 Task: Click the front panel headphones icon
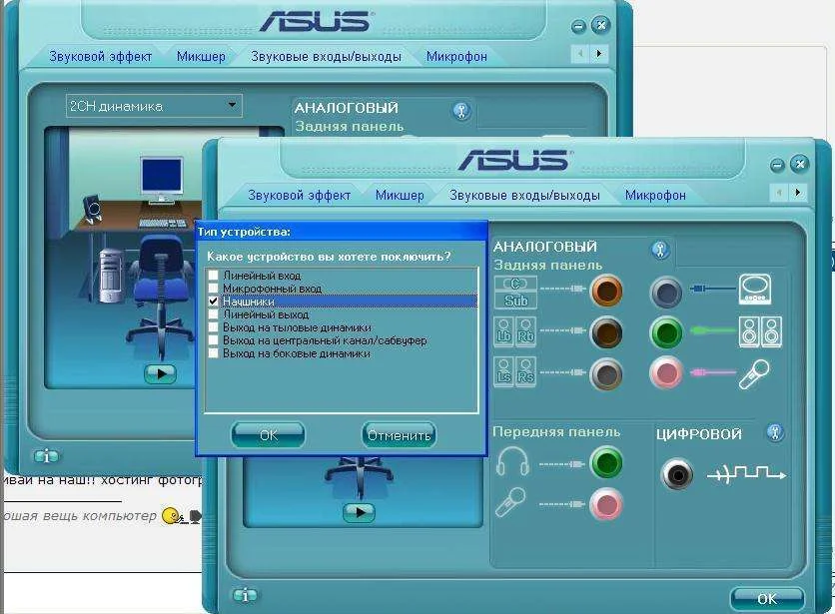click(512, 461)
